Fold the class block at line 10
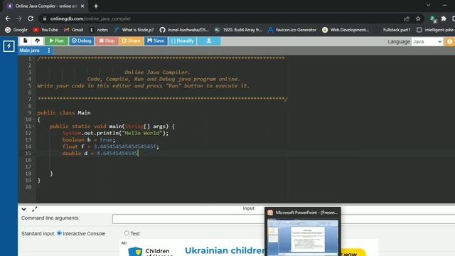 tap(34, 119)
